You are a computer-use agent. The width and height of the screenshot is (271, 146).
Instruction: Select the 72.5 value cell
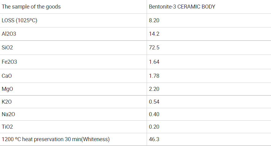coord(154,48)
